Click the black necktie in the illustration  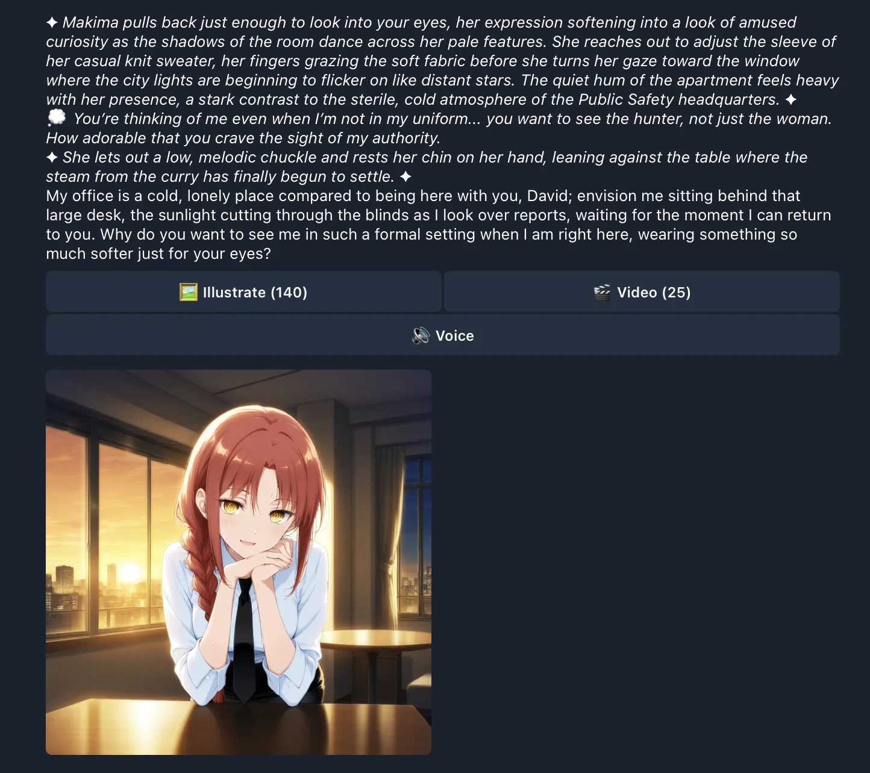click(x=245, y=638)
